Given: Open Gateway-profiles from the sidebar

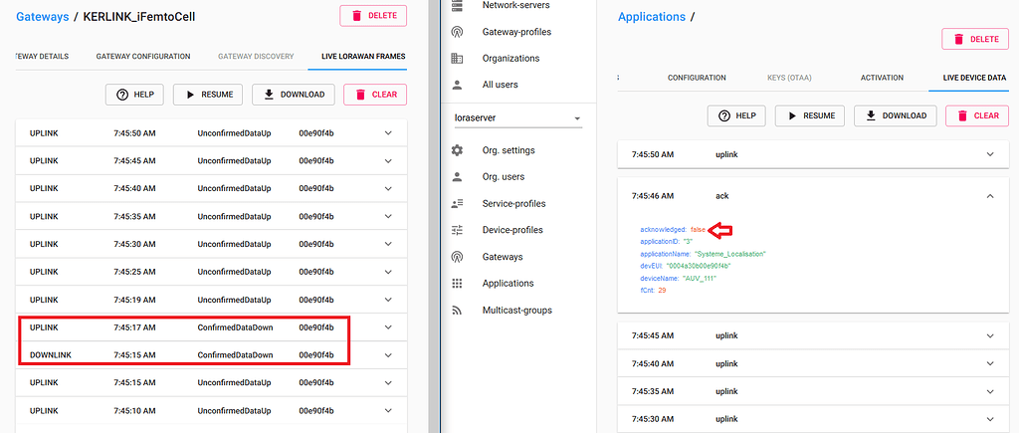Looking at the screenshot, I should click(516, 32).
